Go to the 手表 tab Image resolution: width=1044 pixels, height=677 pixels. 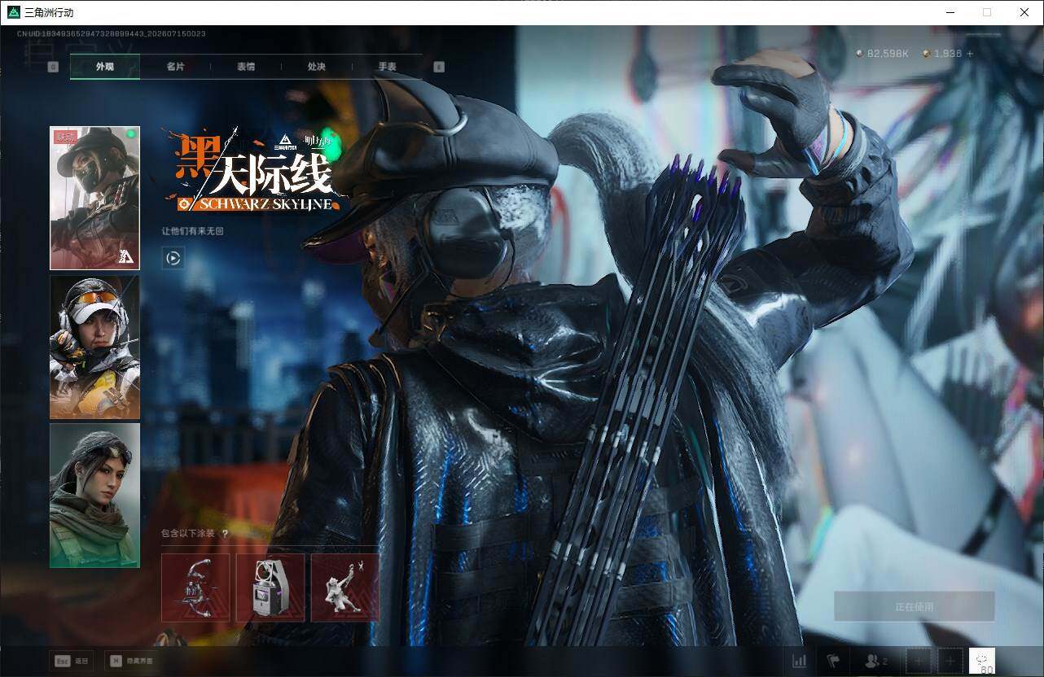click(387, 67)
